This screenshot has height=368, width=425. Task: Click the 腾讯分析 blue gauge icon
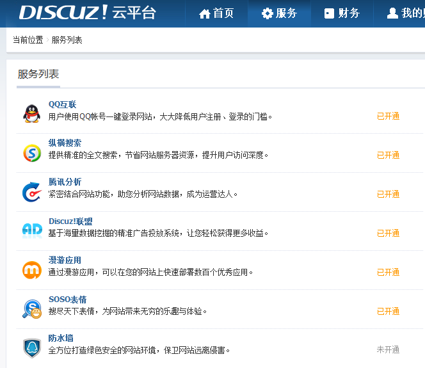(32, 192)
